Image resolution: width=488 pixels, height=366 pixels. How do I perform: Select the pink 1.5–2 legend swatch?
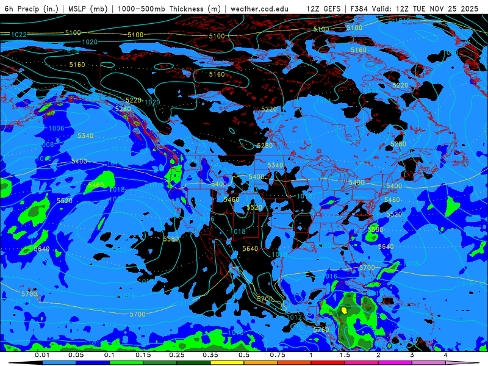362,363
